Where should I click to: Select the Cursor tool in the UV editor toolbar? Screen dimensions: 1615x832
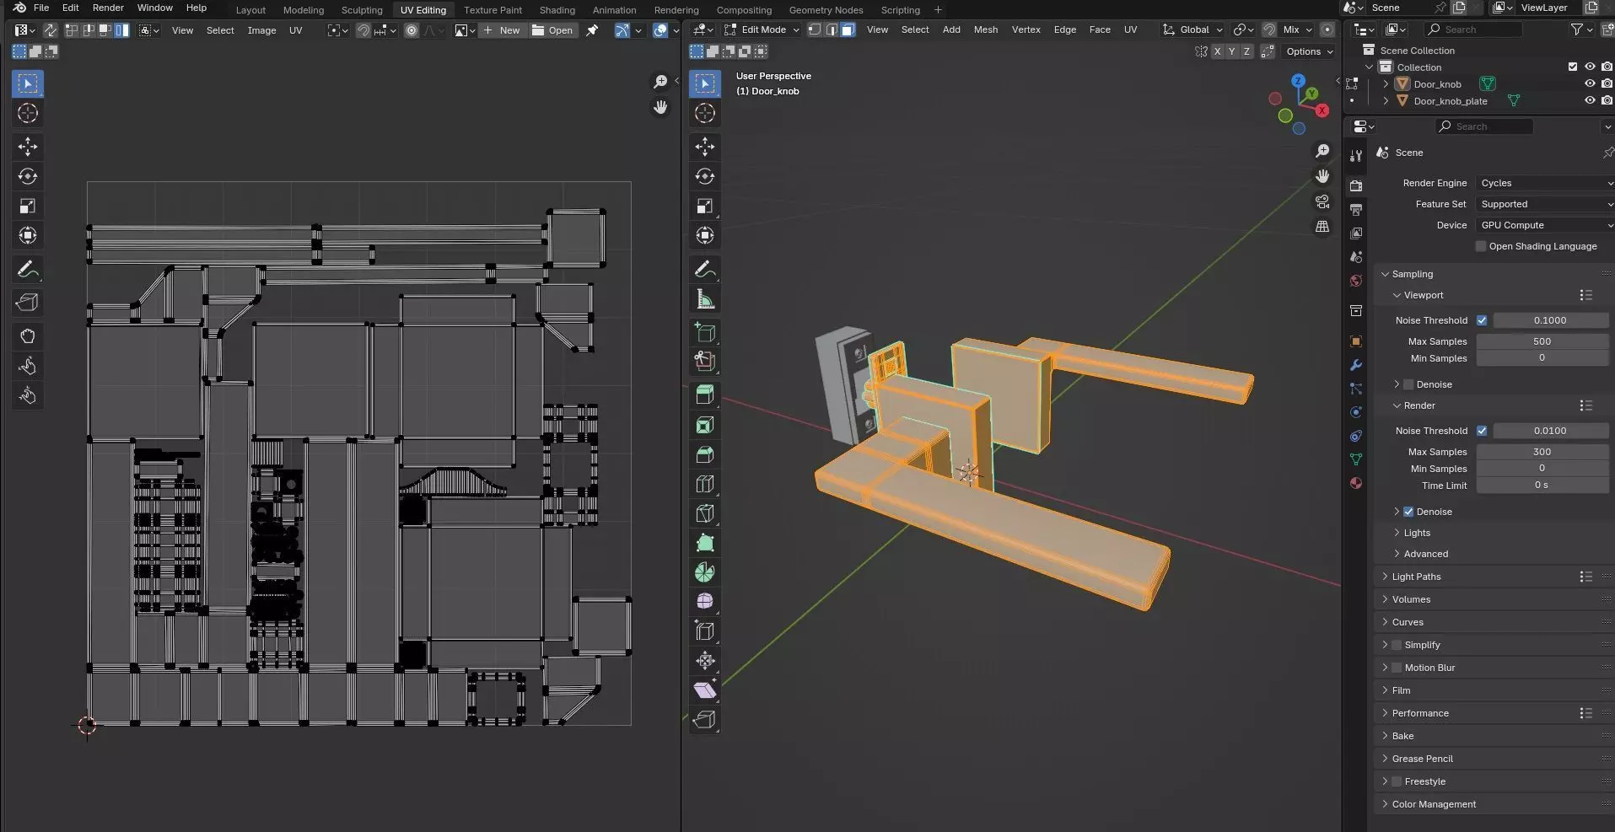point(28,113)
